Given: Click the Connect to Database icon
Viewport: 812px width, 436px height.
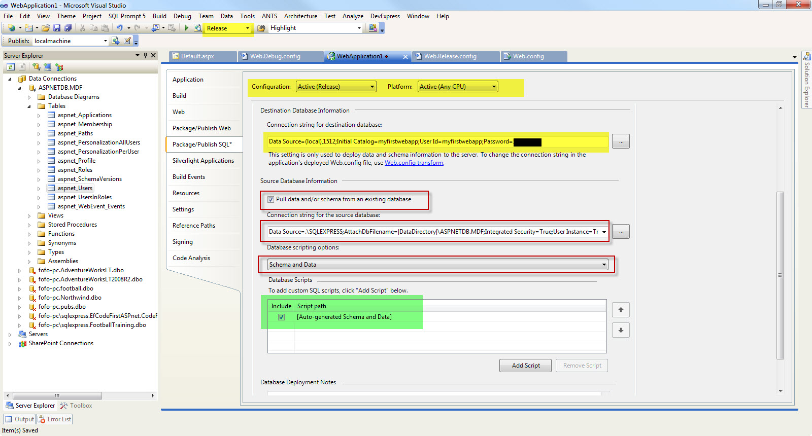Looking at the screenshot, I should click(x=36, y=66).
